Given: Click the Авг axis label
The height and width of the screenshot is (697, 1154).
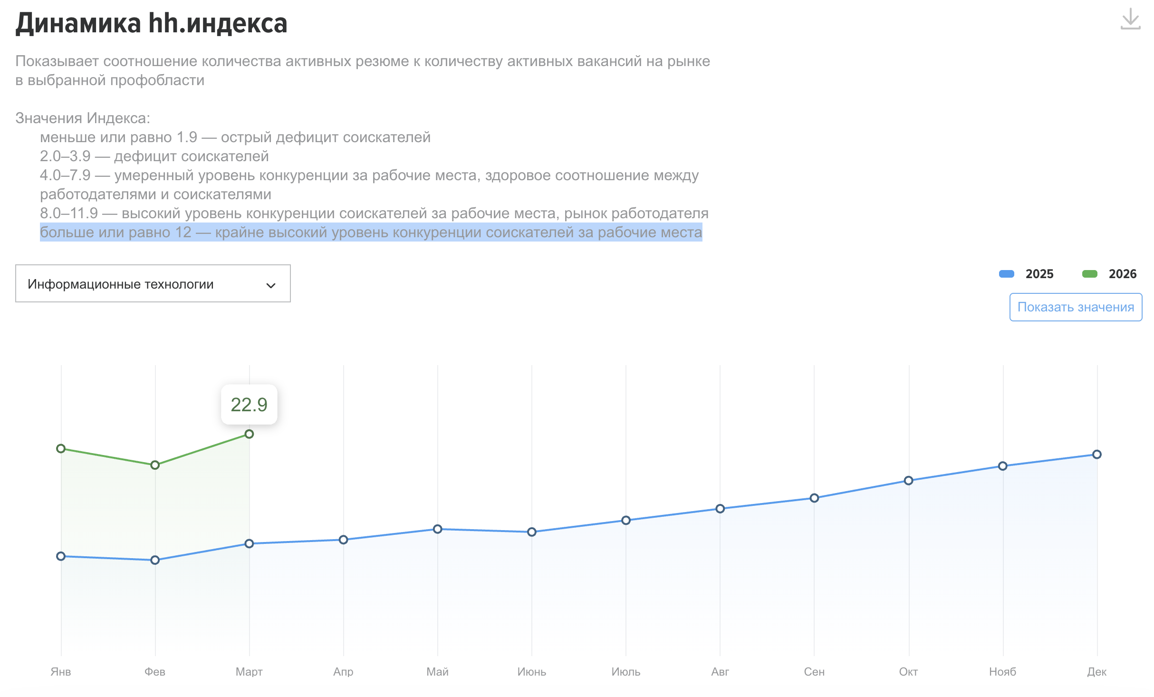Looking at the screenshot, I should pyautogui.click(x=720, y=672).
